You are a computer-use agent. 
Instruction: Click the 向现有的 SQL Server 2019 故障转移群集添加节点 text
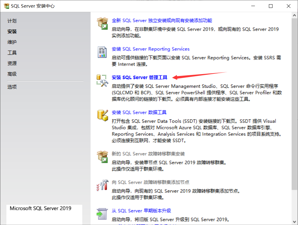click(x=176, y=191)
